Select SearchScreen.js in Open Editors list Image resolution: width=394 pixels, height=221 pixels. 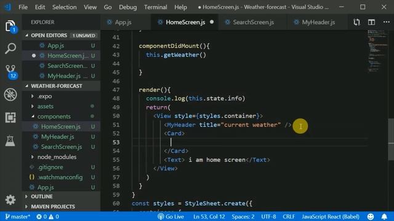pos(62,66)
